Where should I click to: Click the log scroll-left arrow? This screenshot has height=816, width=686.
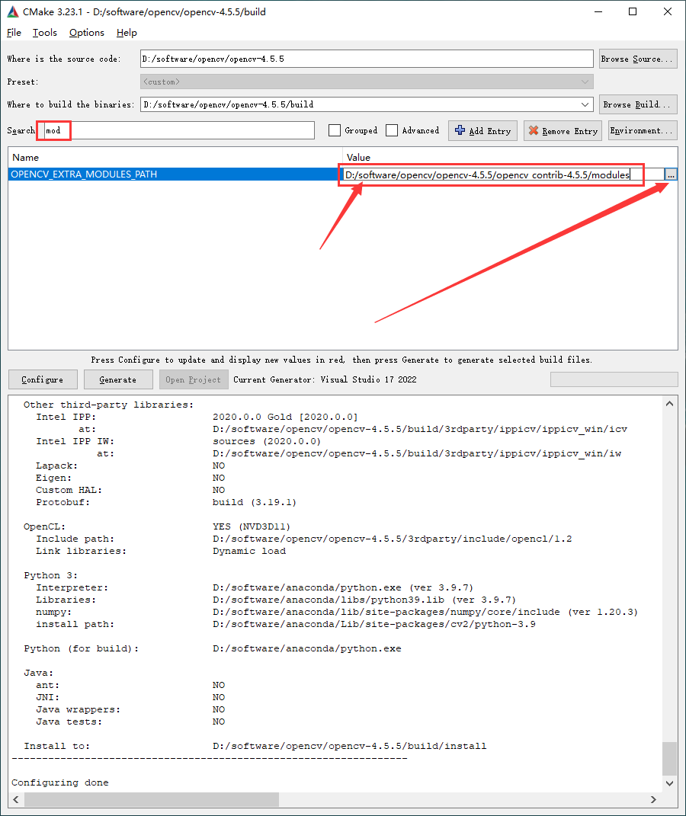[15, 799]
